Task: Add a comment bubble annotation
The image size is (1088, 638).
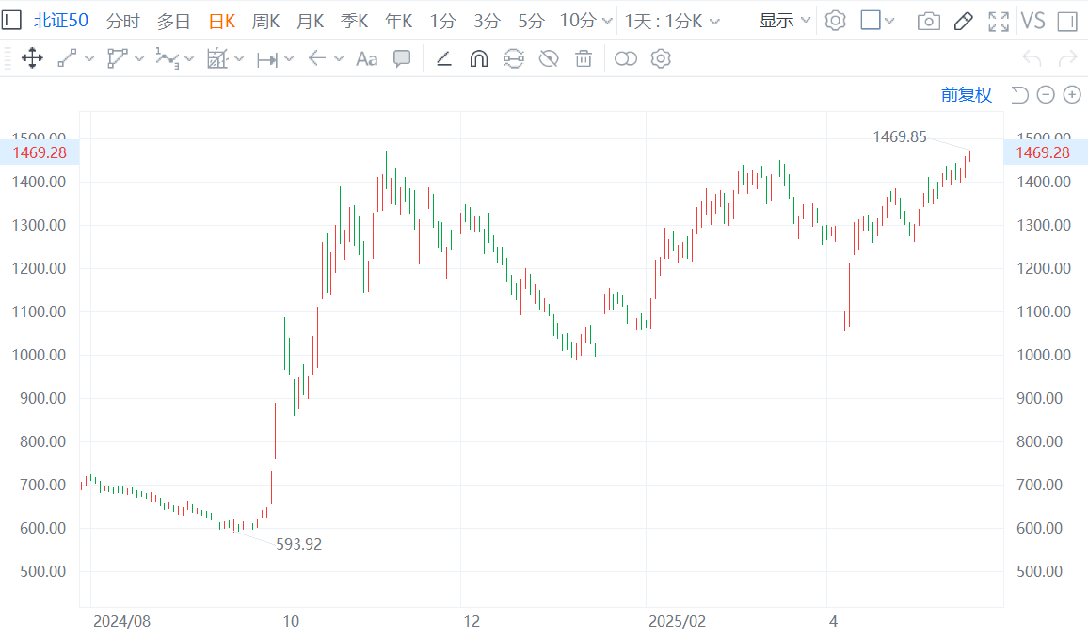Action: (402, 59)
